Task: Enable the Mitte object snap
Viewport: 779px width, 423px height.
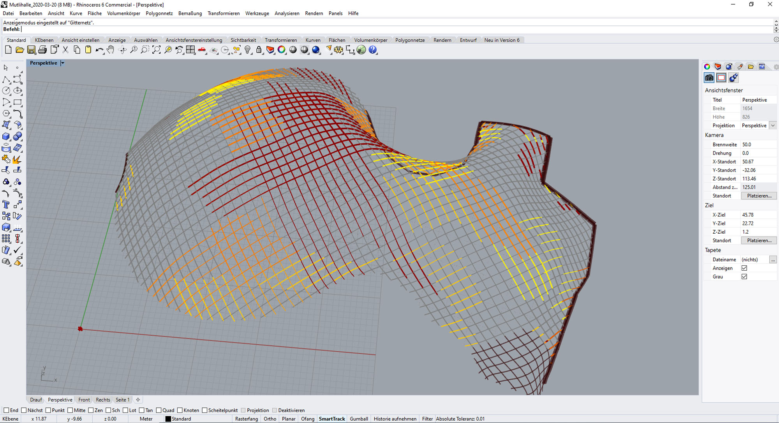Action: pos(70,410)
